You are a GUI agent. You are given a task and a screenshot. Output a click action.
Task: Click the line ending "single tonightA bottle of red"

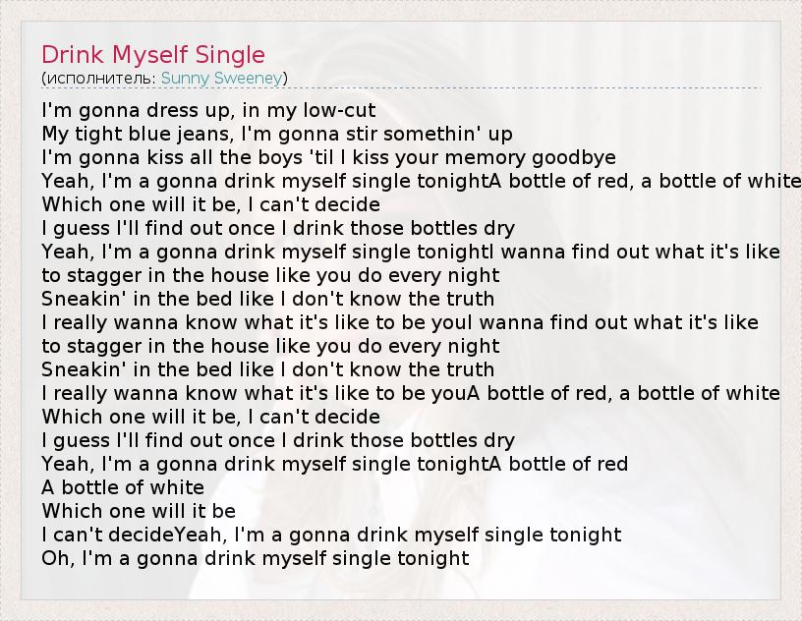pos(335,464)
